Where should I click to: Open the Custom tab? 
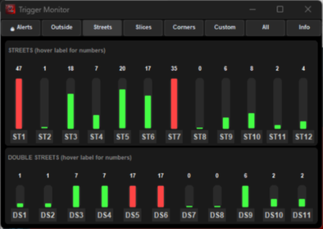225,28
